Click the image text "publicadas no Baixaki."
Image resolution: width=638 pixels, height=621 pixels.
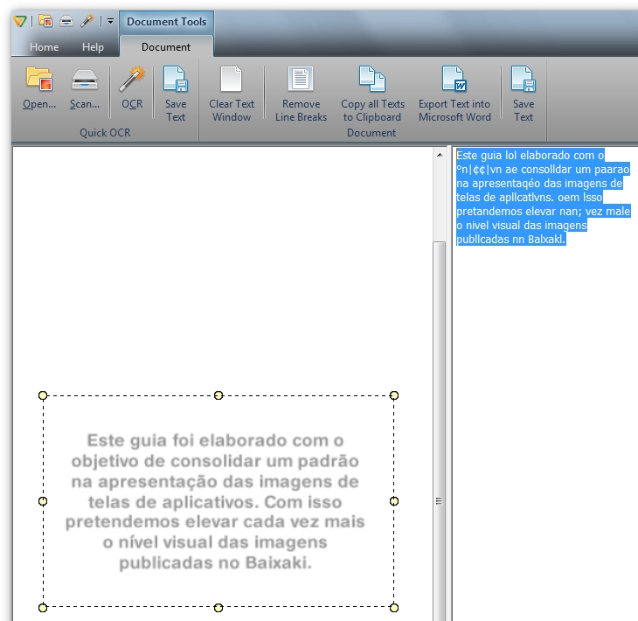click(x=215, y=562)
